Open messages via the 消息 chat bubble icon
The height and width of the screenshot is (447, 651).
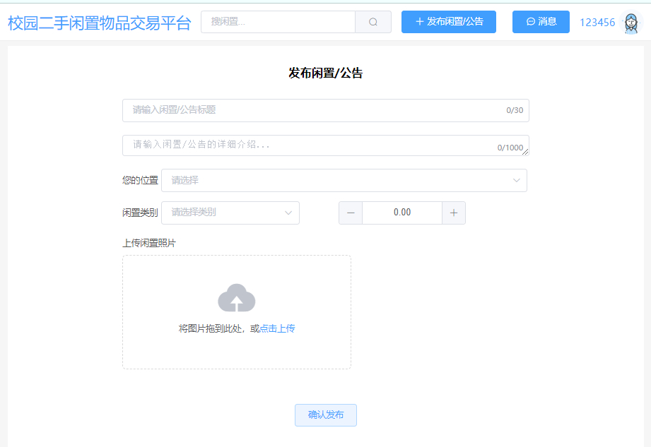tap(530, 22)
